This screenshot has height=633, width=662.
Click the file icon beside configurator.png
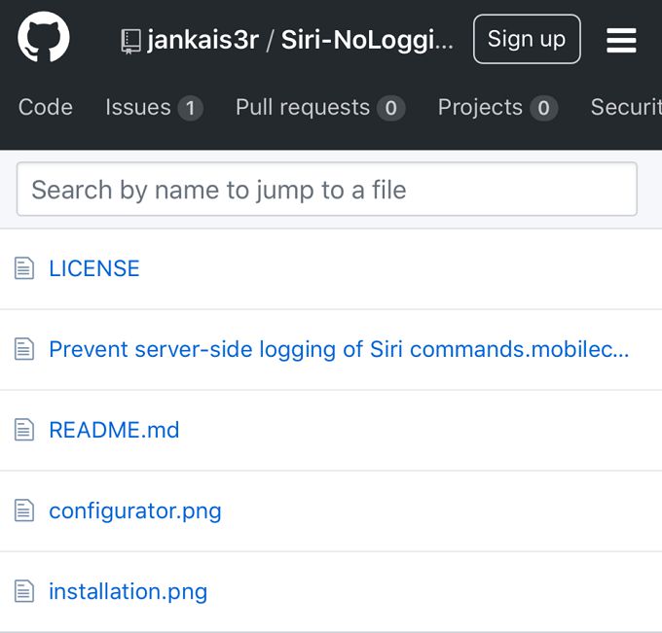tap(24, 510)
